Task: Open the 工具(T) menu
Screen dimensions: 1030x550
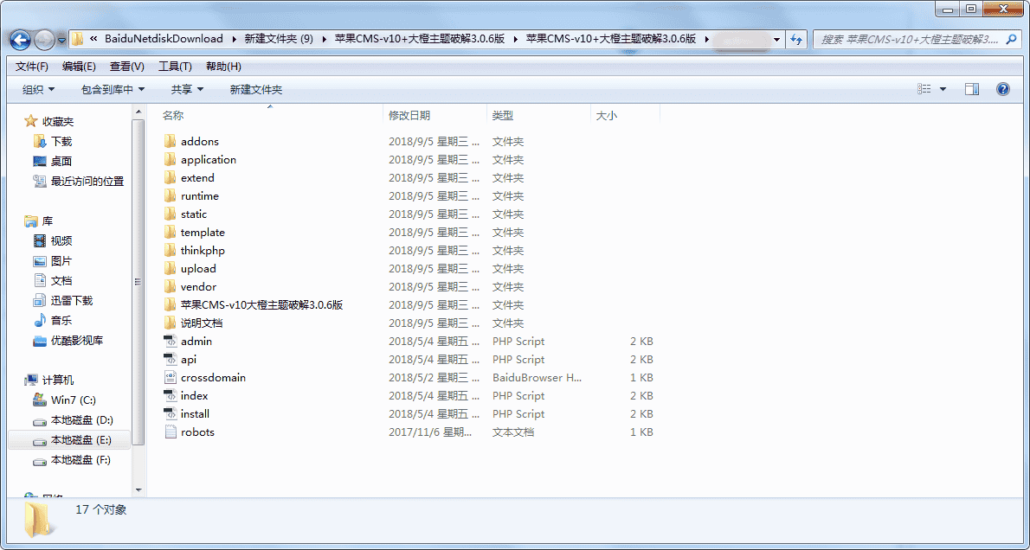Action: (x=175, y=67)
